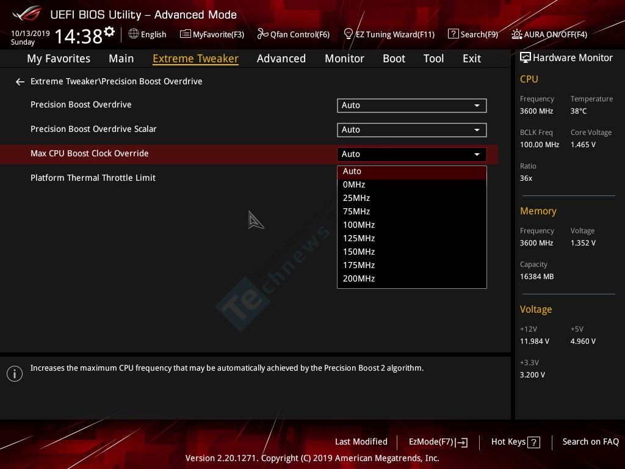
Task: Click the info icon beside description
Action: (x=15, y=374)
